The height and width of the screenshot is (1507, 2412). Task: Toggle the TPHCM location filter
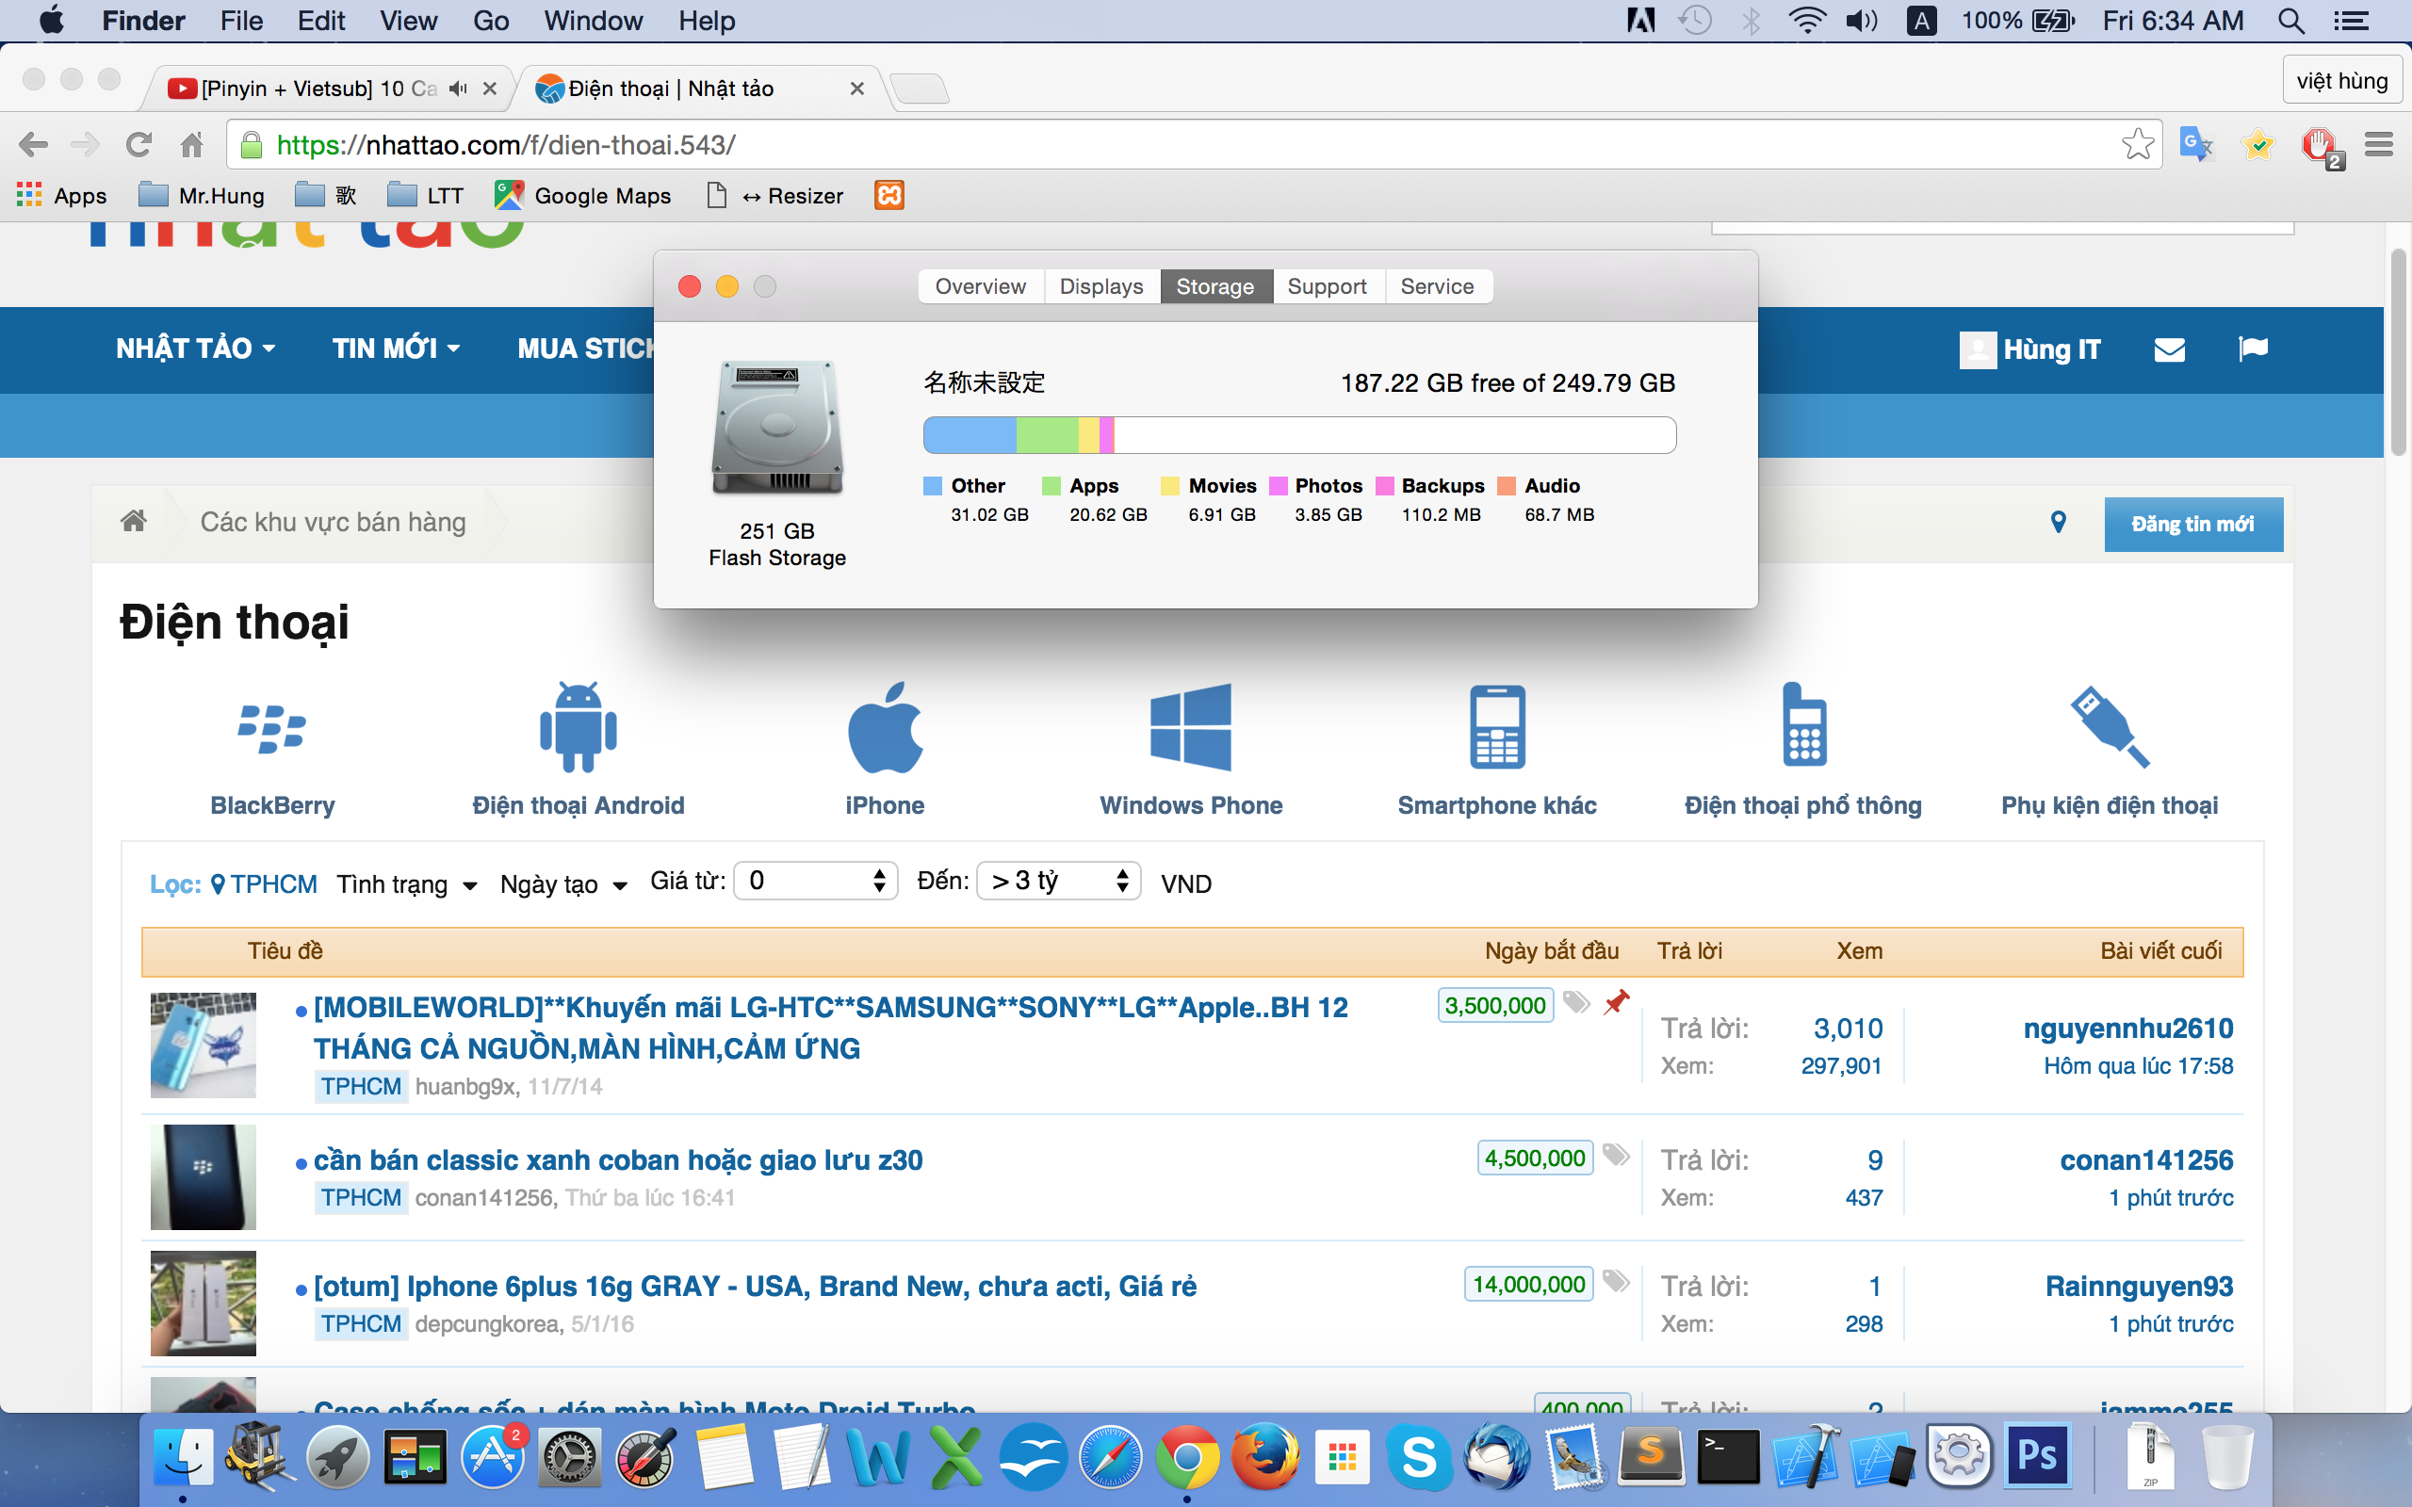(x=263, y=884)
